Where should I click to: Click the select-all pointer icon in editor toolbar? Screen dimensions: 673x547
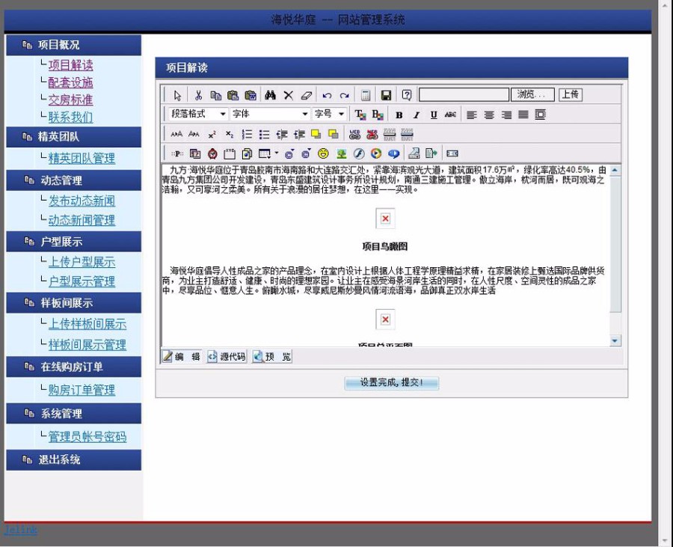[x=178, y=95]
